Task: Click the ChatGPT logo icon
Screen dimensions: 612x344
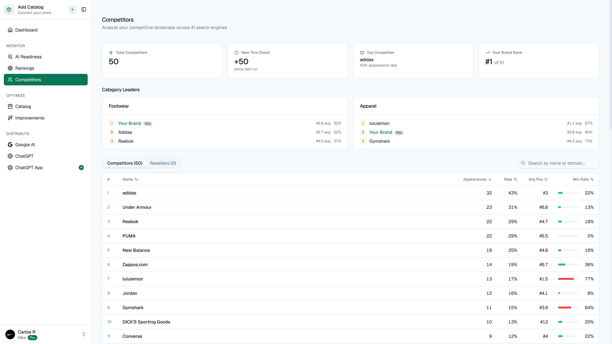Action: (10, 156)
